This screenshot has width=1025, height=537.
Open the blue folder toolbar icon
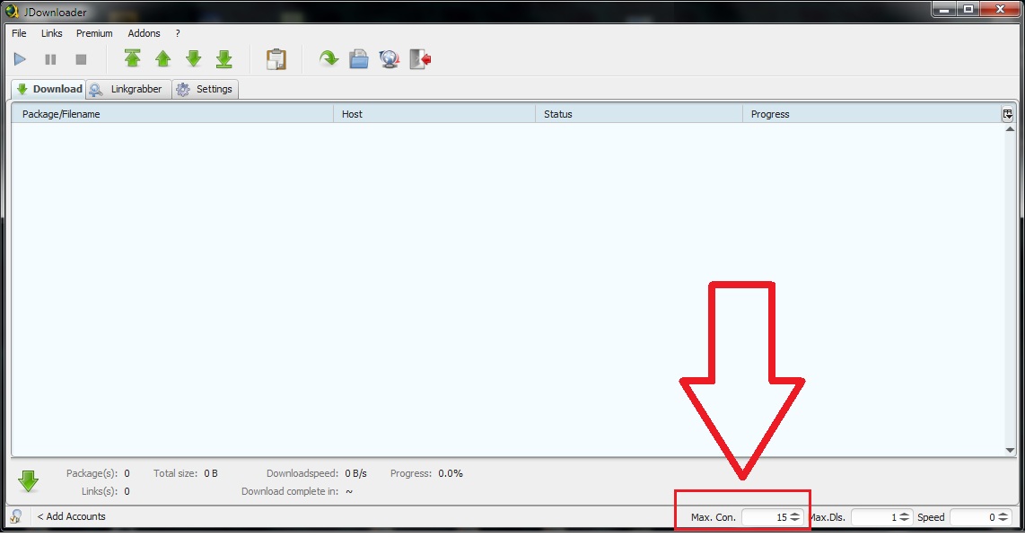pos(359,59)
